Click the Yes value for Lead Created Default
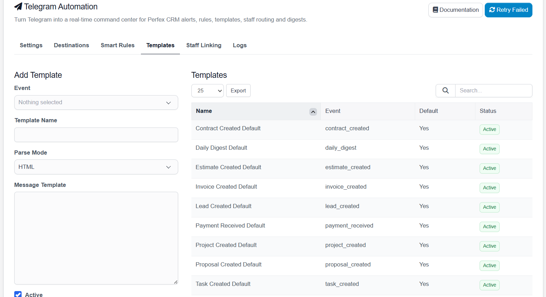Viewport: 546px width, 297px height. [424, 206]
